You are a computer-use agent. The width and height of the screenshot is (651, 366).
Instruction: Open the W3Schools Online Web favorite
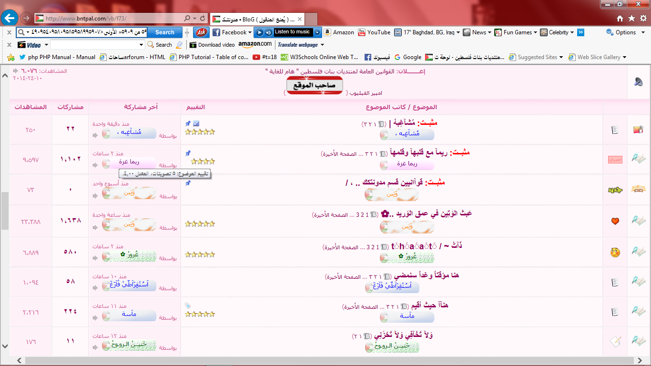tap(319, 57)
